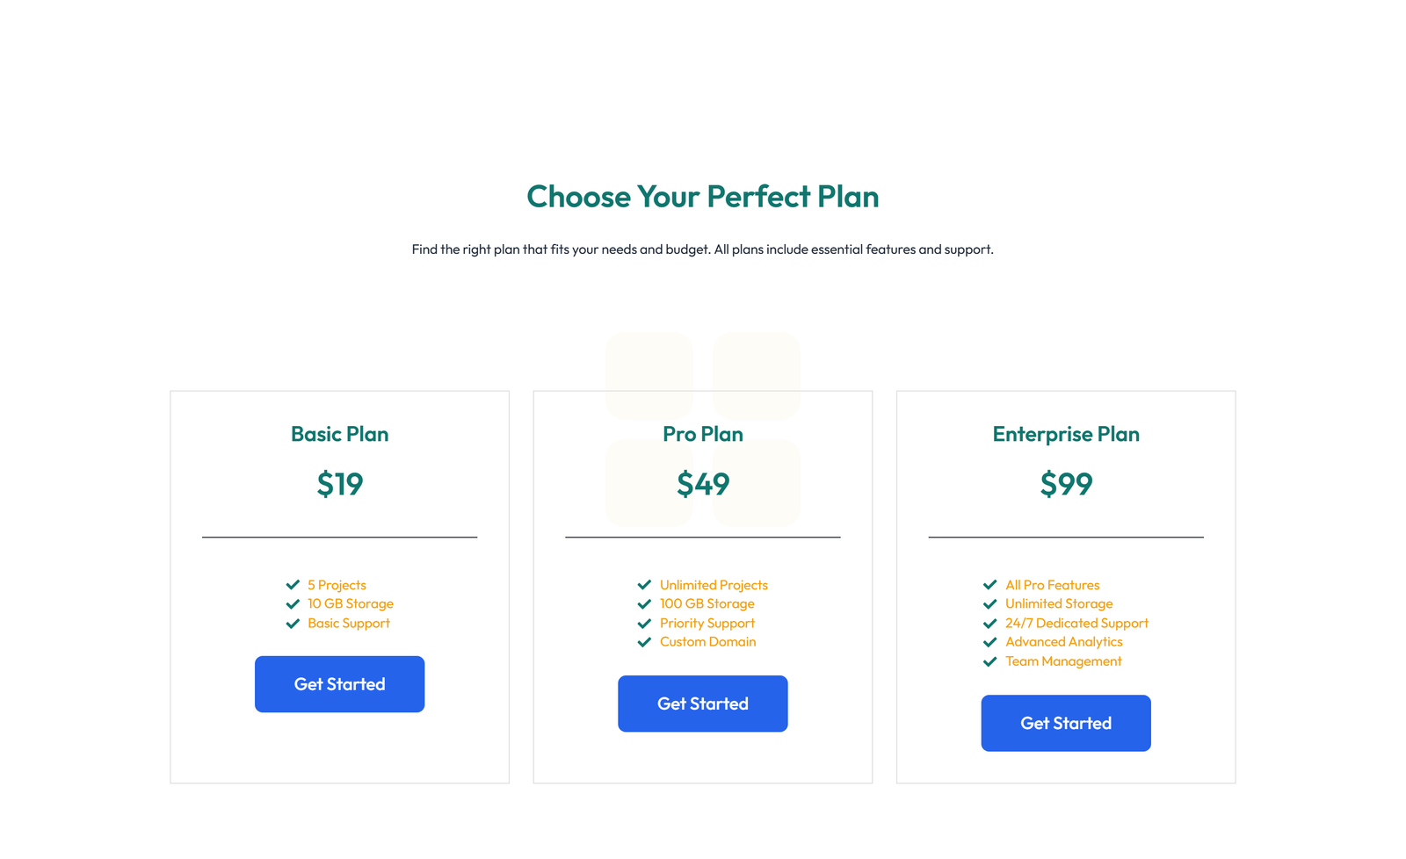Click the checkmark beside Basic Support

pyautogui.click(x=293, y=623)
